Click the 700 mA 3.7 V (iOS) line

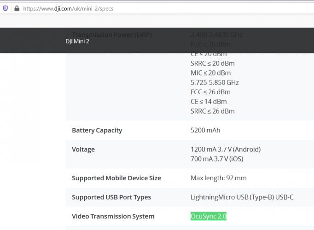click(217, 159)
